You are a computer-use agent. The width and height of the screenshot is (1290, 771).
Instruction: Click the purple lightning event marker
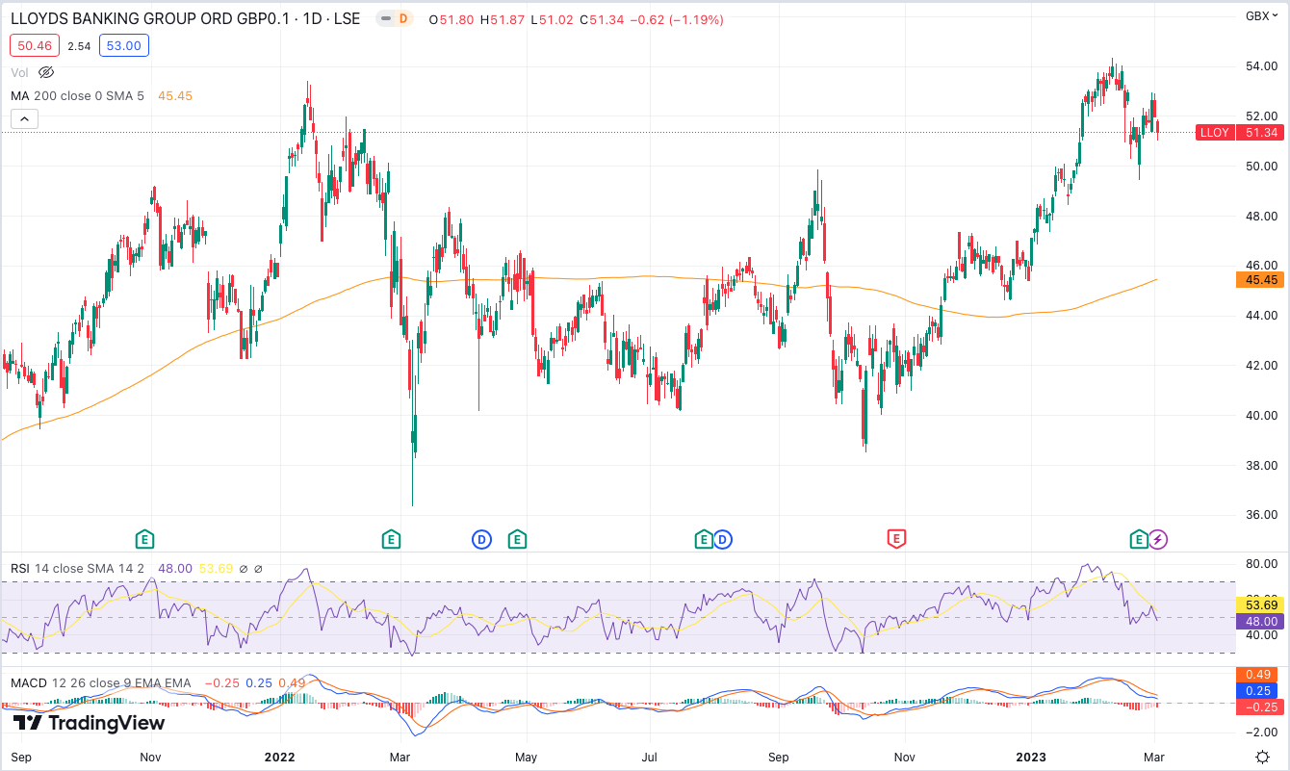coord(1159,539)
